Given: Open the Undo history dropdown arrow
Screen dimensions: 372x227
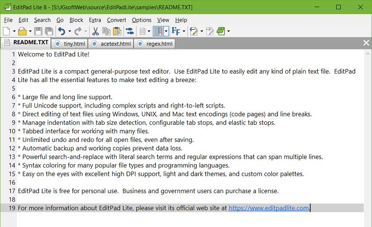Looking at the screenshot, I should [x=69, y=31].
